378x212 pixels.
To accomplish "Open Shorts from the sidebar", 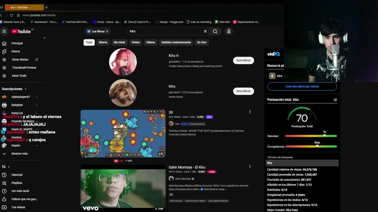I will tap(16, 51).
